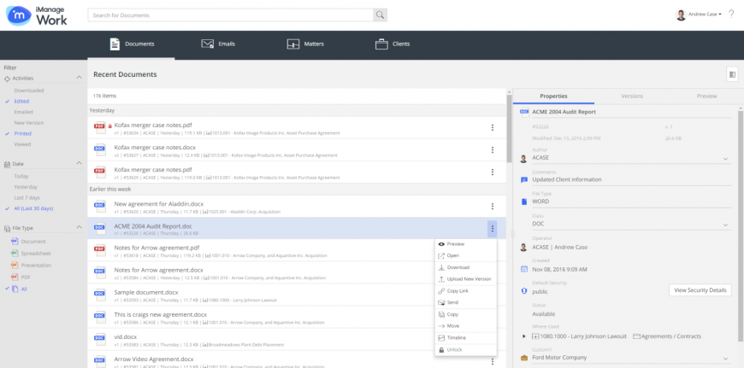Open the Andrew Case account dropdown
The width and height of the screenshot is (744, 368).
[x=705, y=15]
